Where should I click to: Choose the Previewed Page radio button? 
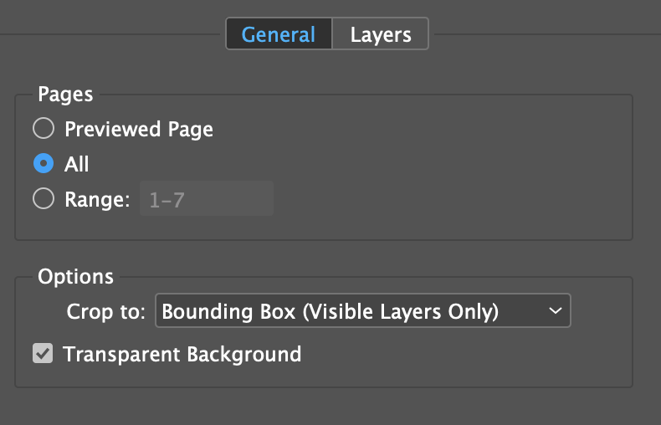point(44,128)
